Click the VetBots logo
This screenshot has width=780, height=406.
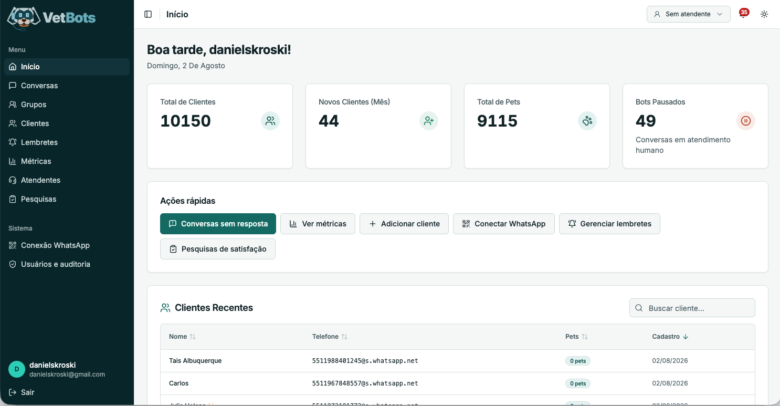tap(51, 17)
